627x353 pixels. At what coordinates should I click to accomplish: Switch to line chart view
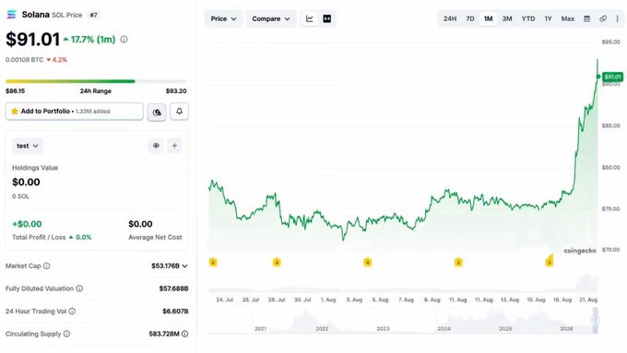pos(310,18)
